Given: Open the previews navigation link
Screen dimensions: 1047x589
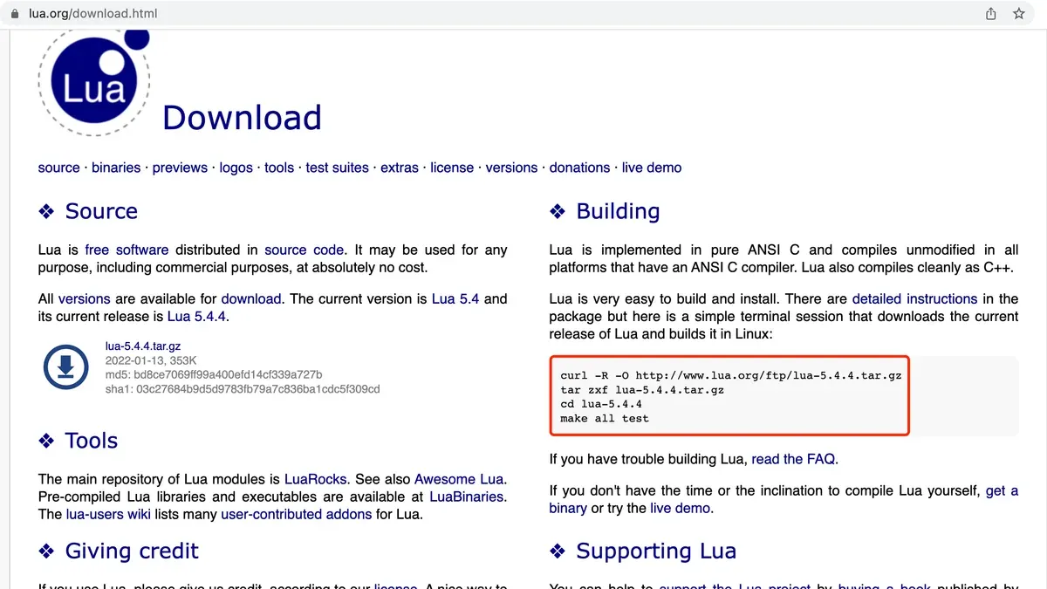Looking at the screenshot, I should (180, 168).
